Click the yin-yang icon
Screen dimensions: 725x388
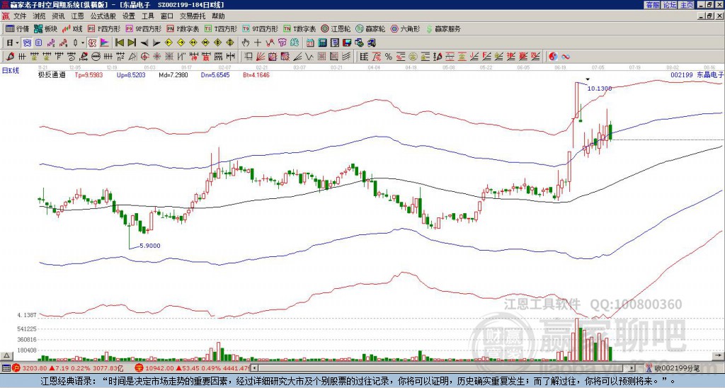[553, 57]
